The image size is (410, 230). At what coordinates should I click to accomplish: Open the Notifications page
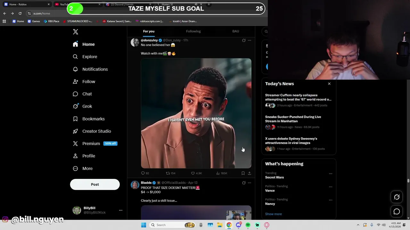(x=90, y=69)
